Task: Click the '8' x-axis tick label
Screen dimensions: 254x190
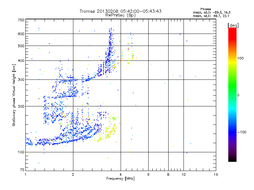Action: click(168, 174)
